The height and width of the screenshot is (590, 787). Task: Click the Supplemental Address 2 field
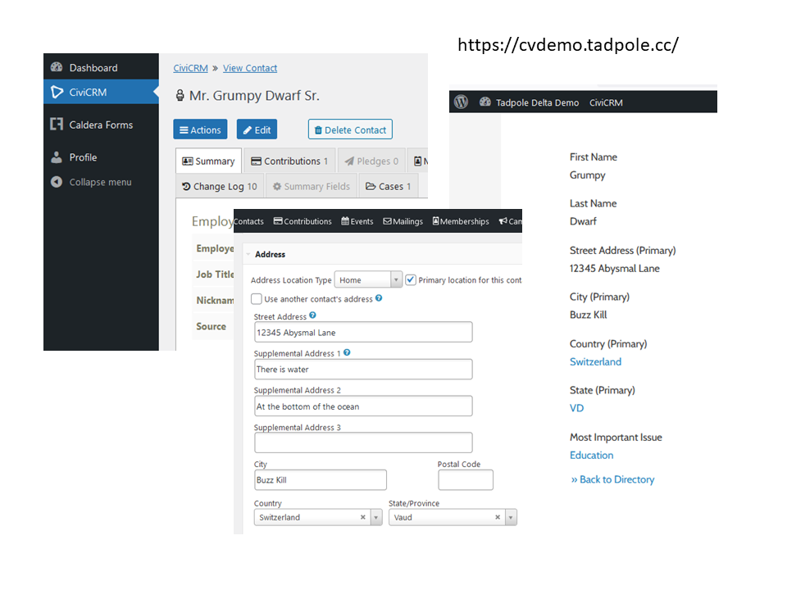point(363,406)
